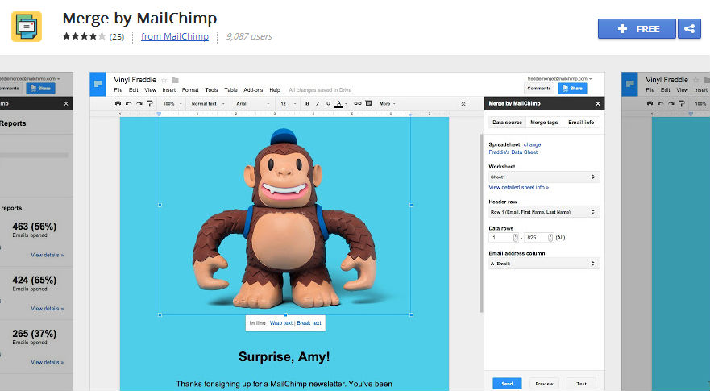Click the blue Share button in center document
The image size is (710, 391).
pyautogui.click(x=572, y=89)
